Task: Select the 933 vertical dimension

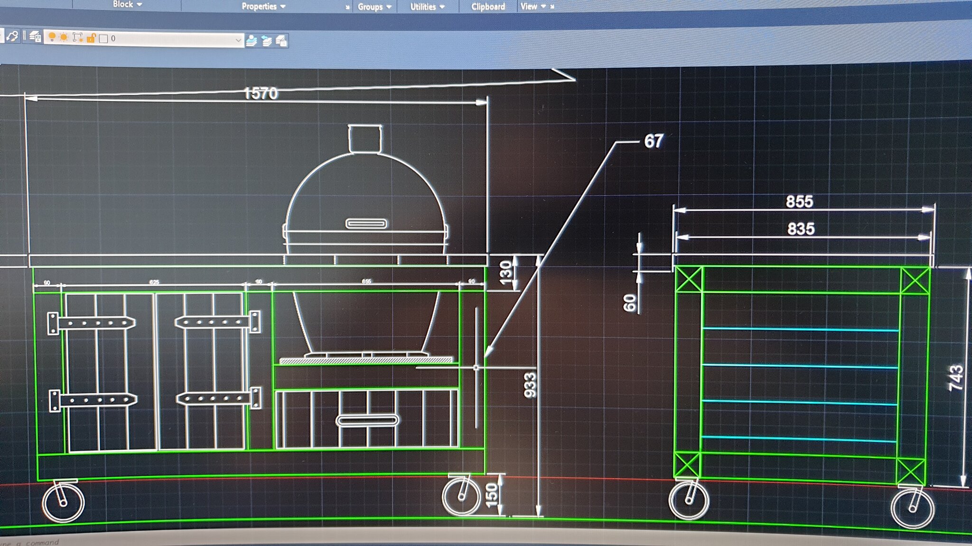Action: tap(530, 385)
